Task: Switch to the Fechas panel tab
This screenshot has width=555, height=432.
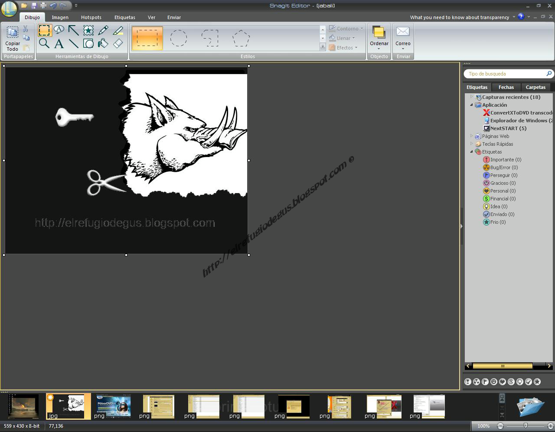Action: click(x=506, y=87)
